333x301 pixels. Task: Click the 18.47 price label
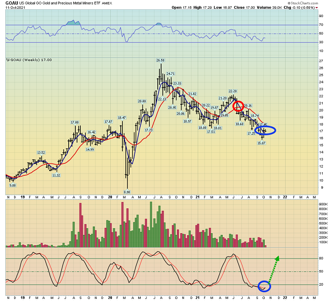pyautogui.click(x=122, y=118)
